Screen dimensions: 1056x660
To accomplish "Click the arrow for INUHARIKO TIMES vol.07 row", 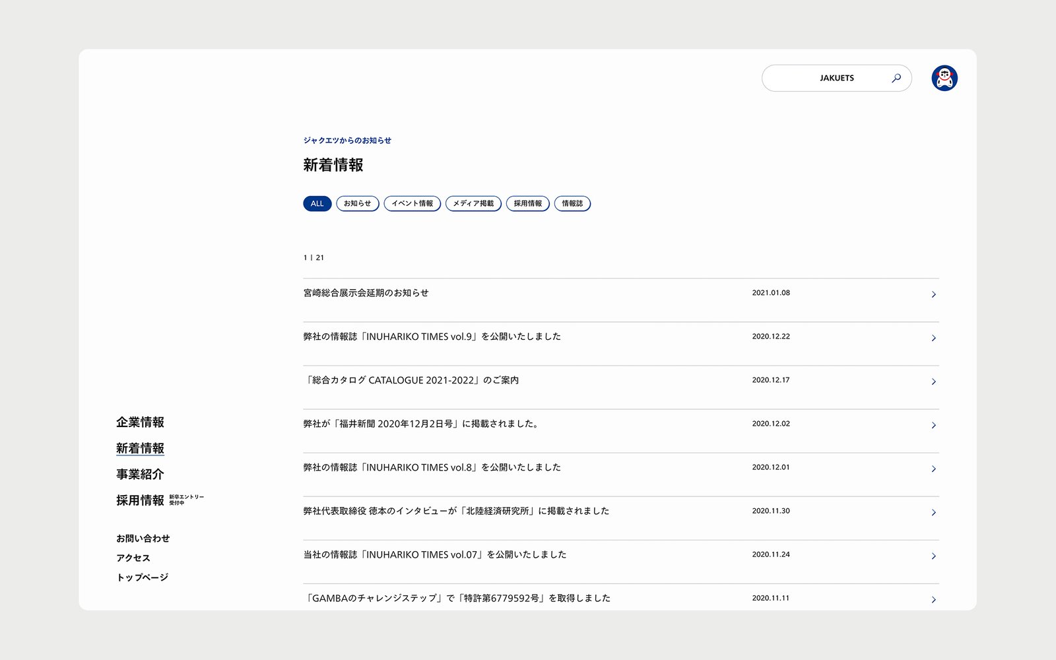I will (933, 556).
